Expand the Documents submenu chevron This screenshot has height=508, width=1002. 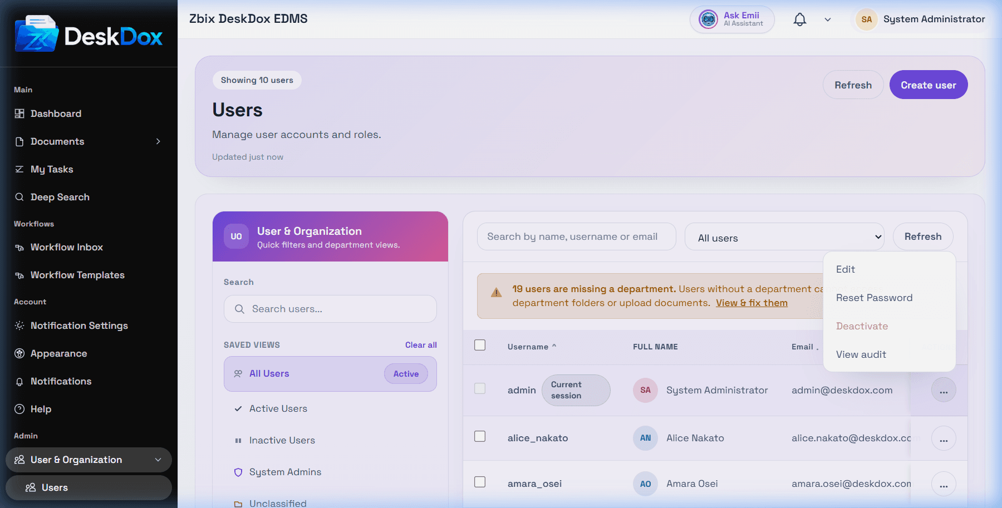click(x=158, y=141)
